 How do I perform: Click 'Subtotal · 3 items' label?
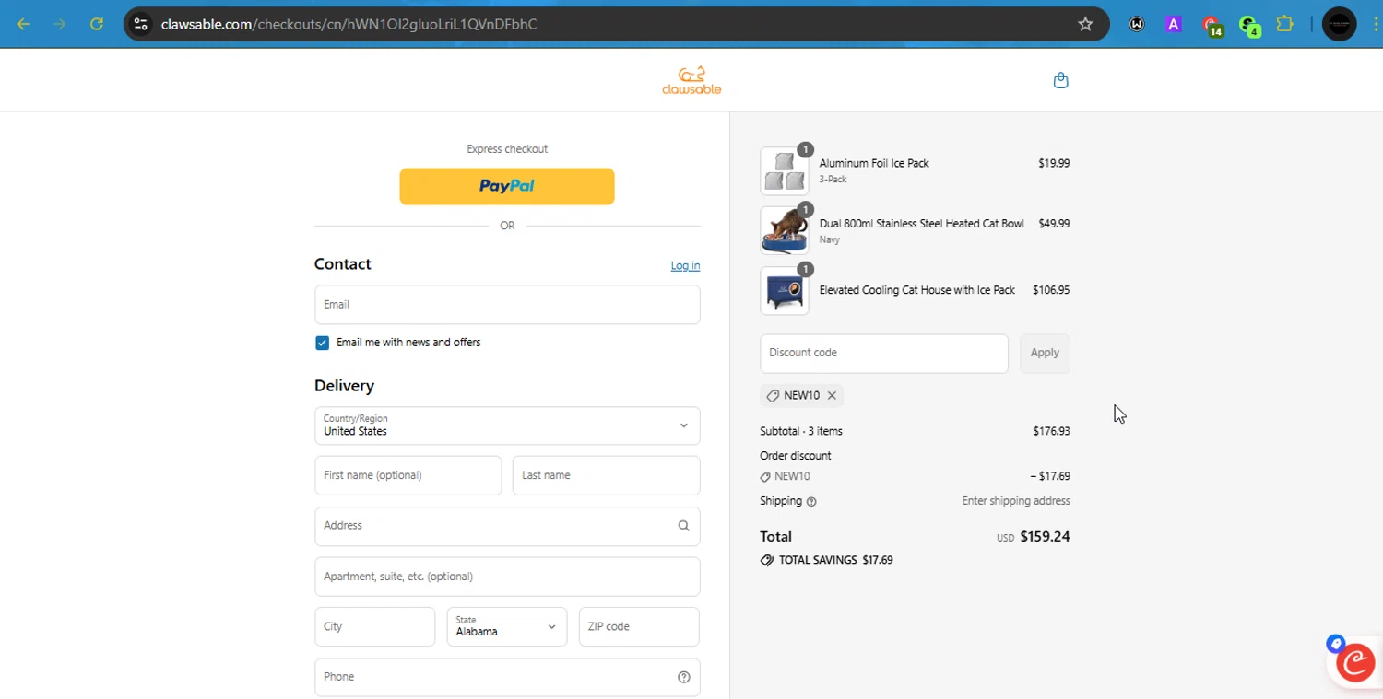801,431
